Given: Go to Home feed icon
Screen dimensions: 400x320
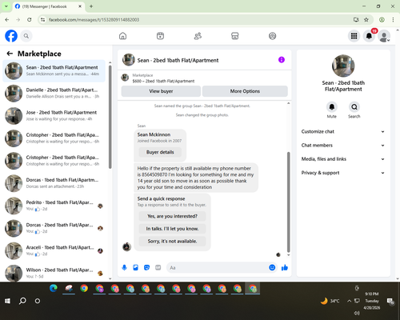Looking at the screenshot, I should (122, 36).
